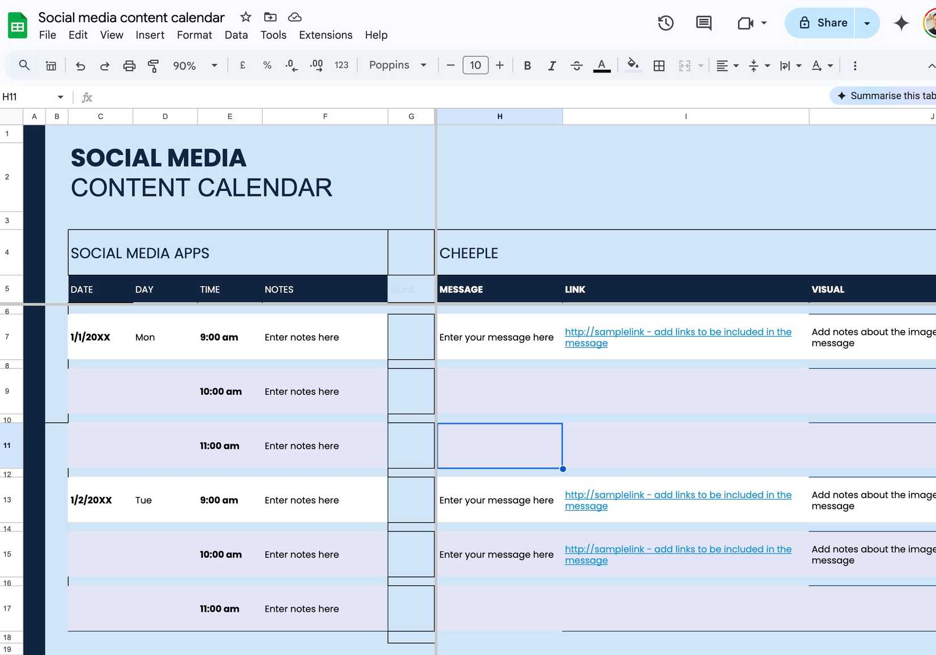Open the Extensions menu
The height and width of the screenshot is (655, 936).
pos(325,35)
